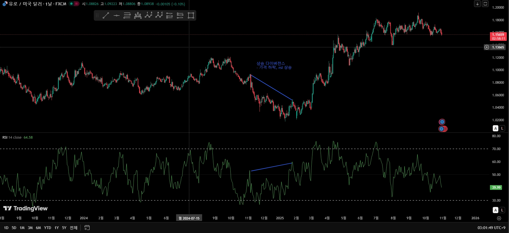Click the green market status dot
509x233 pixels.
point(71,4)
